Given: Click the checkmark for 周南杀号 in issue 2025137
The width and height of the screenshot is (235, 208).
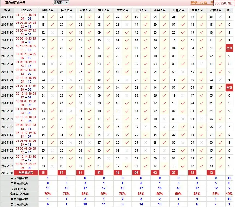Looking at the screenshot, I should [x=89, y=166].
